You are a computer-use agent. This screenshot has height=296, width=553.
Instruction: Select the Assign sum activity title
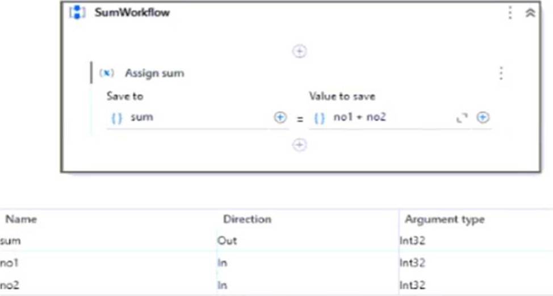pyautogui.click(x=154, y=73)
